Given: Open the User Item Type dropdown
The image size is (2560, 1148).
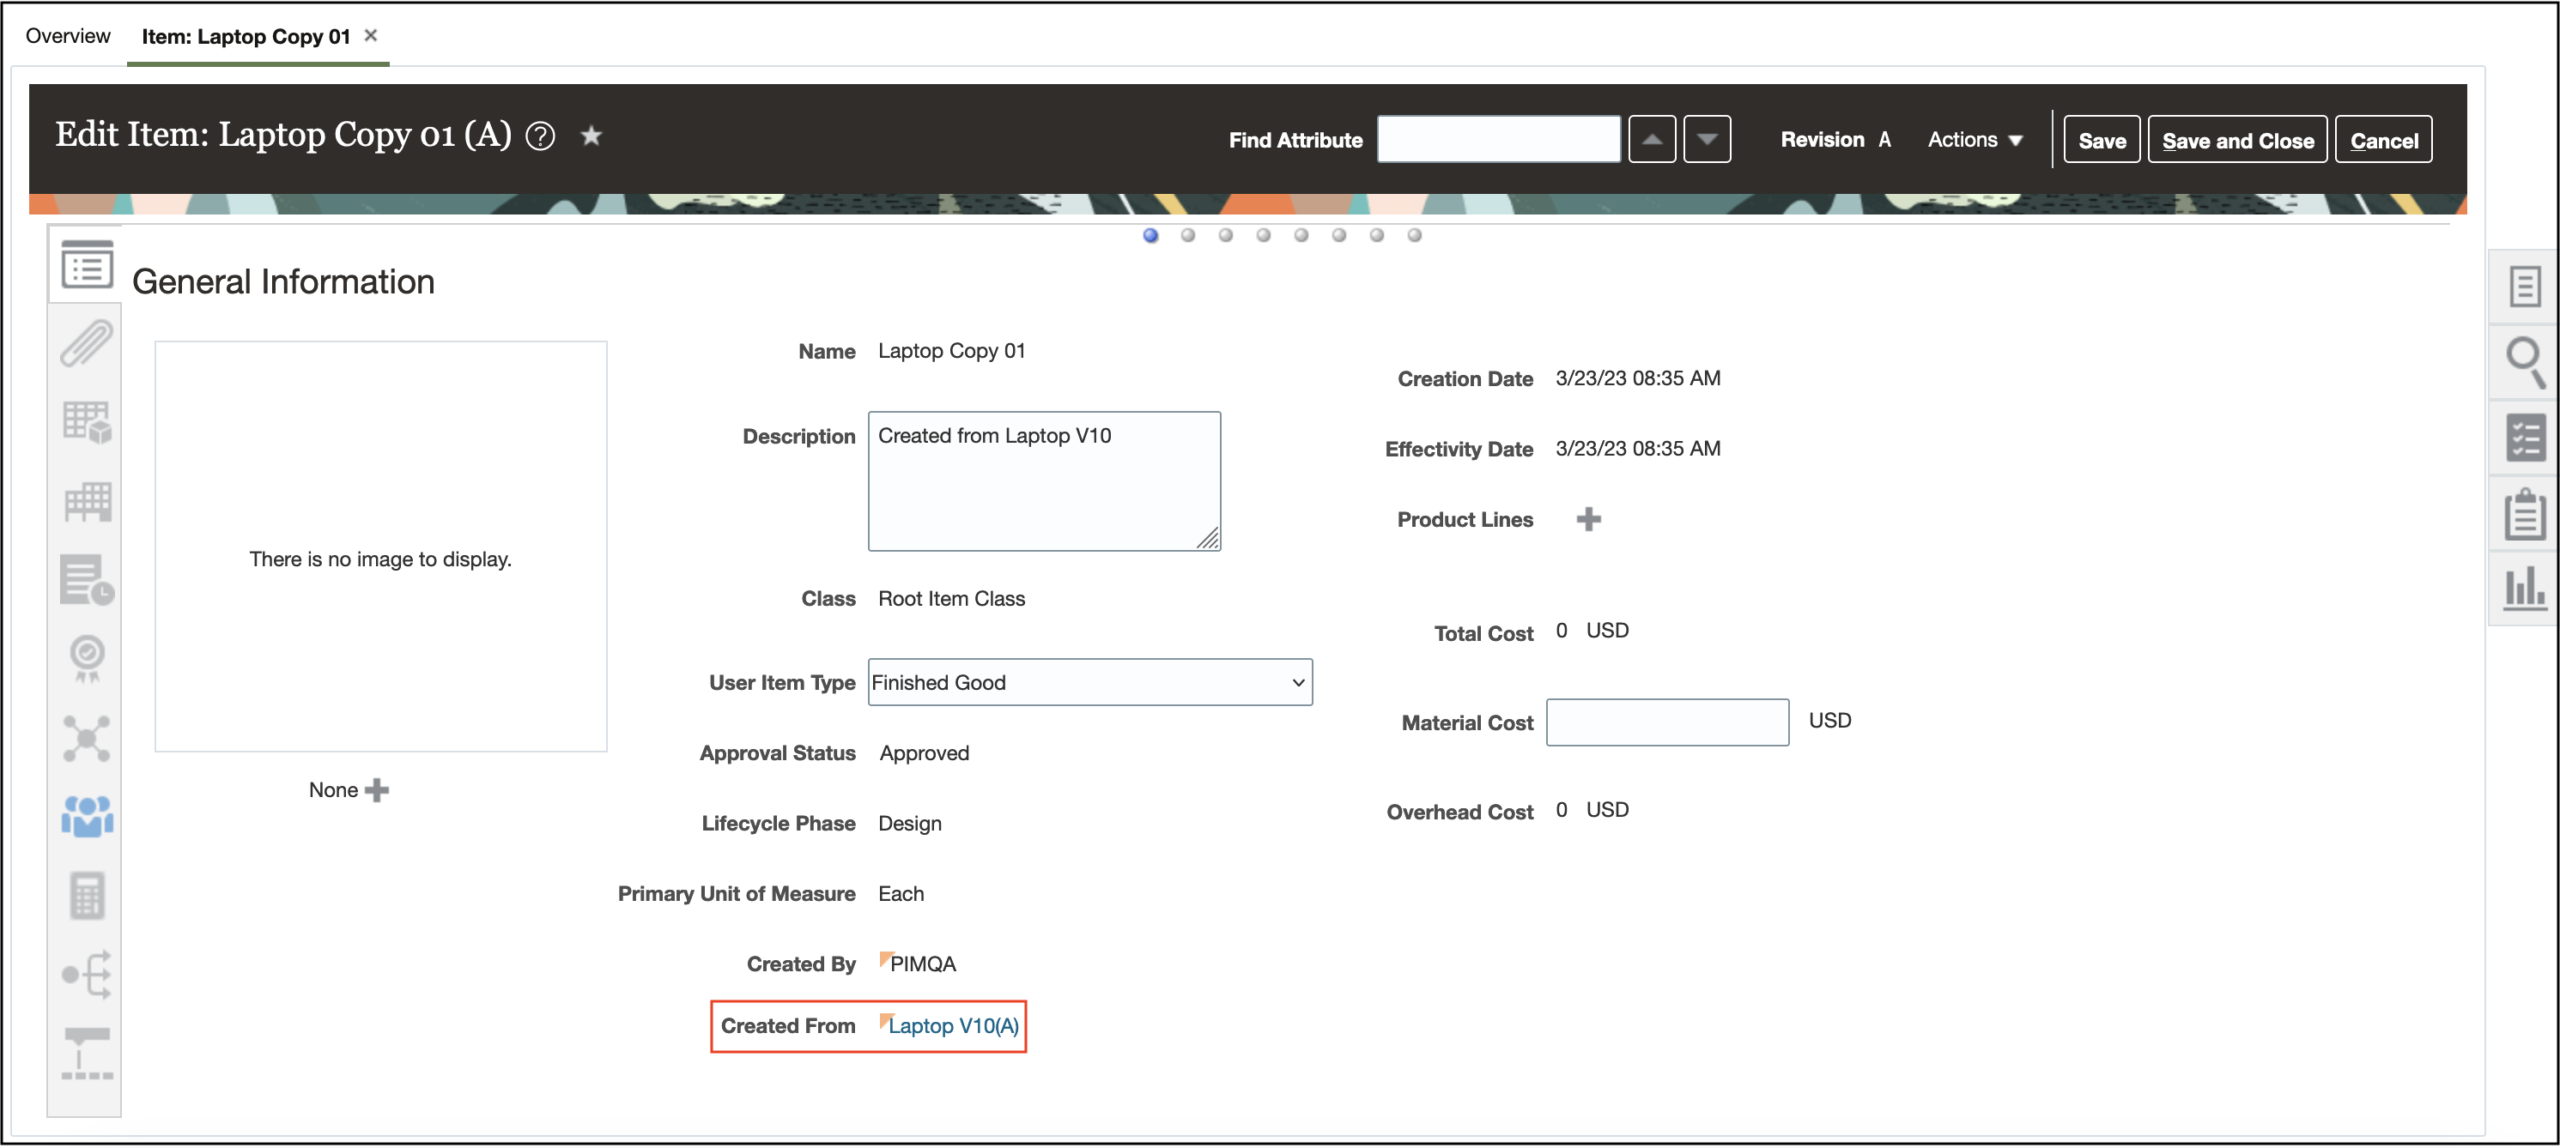Looking at the screenshot, I should tap(1089, 682).
